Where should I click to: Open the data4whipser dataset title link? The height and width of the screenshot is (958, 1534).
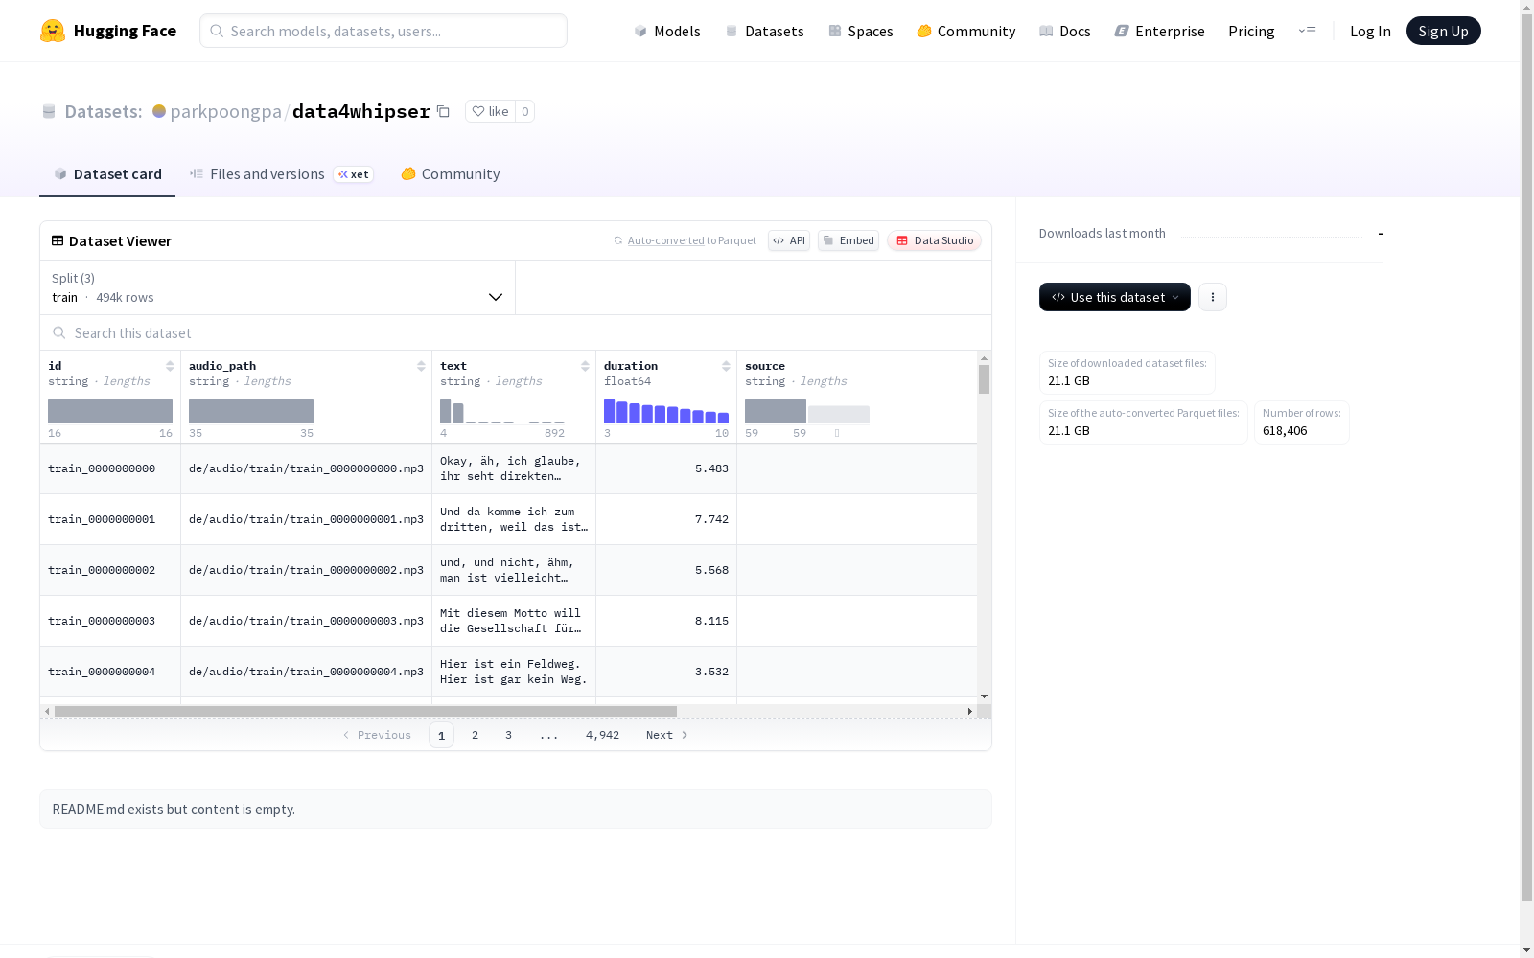coord(361,111)
